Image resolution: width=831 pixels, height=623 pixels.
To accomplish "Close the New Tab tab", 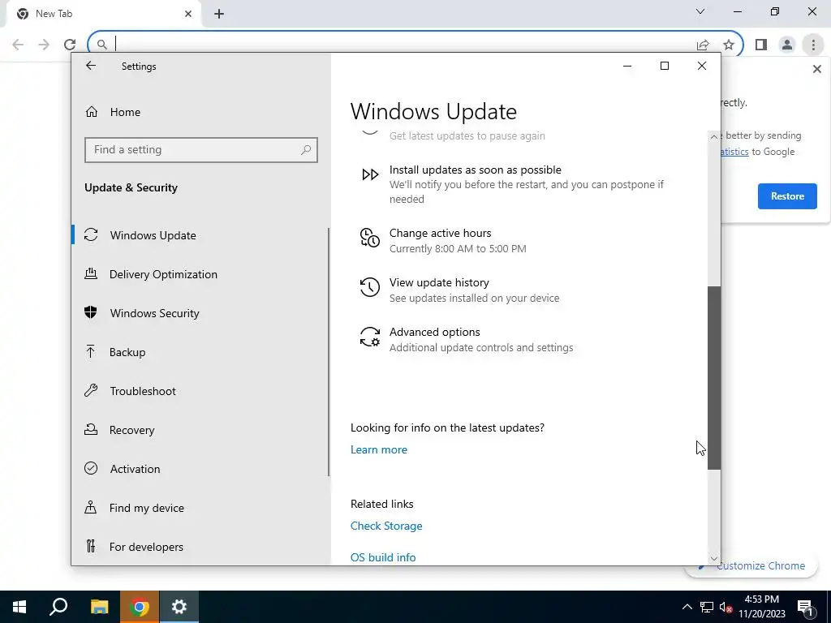I will click(188, 14).
